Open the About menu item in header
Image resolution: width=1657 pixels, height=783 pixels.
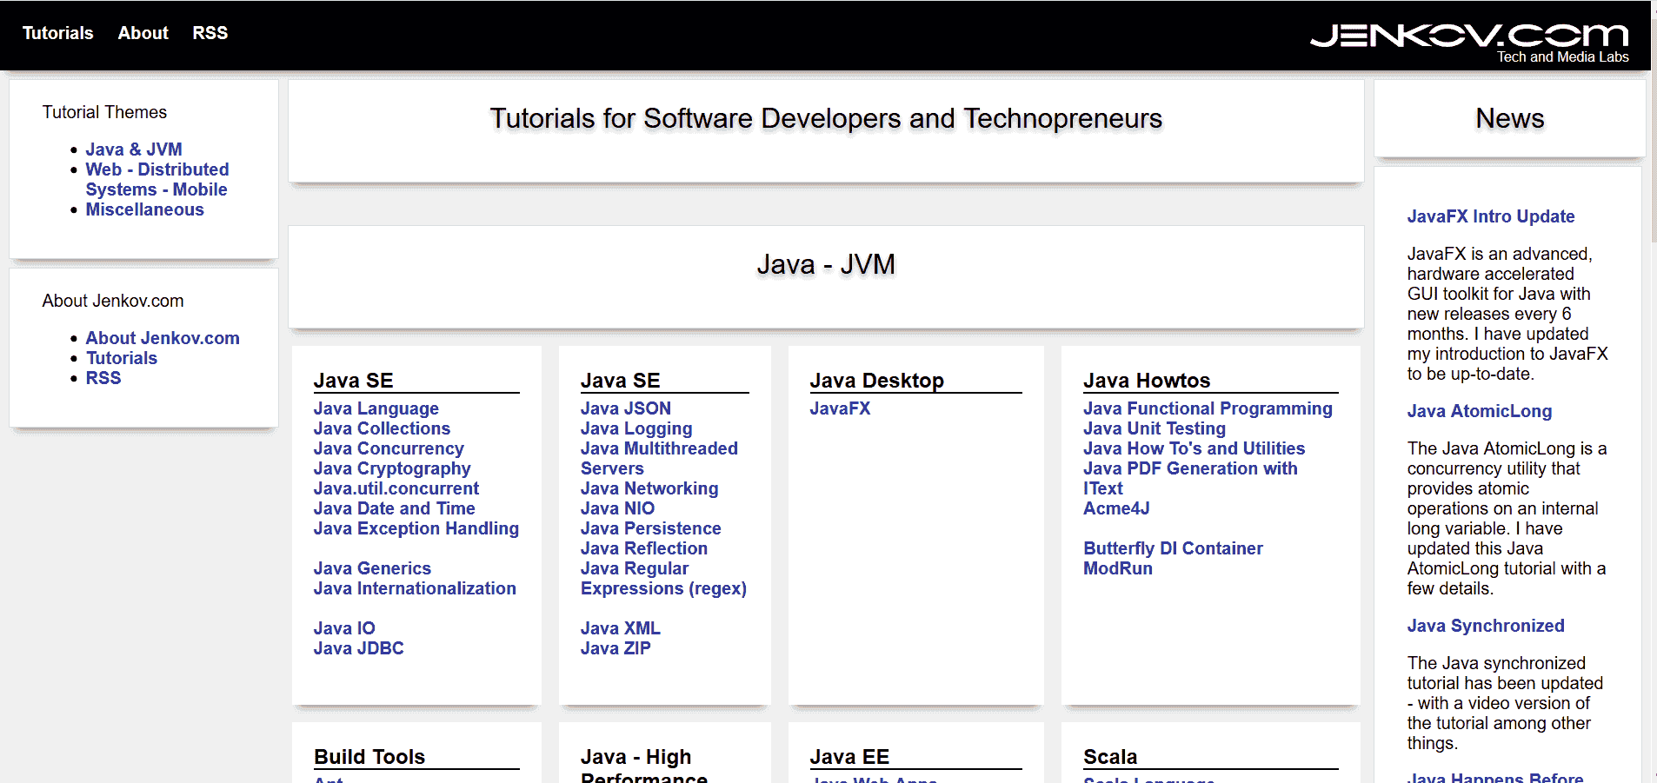[x=143, y=33]
